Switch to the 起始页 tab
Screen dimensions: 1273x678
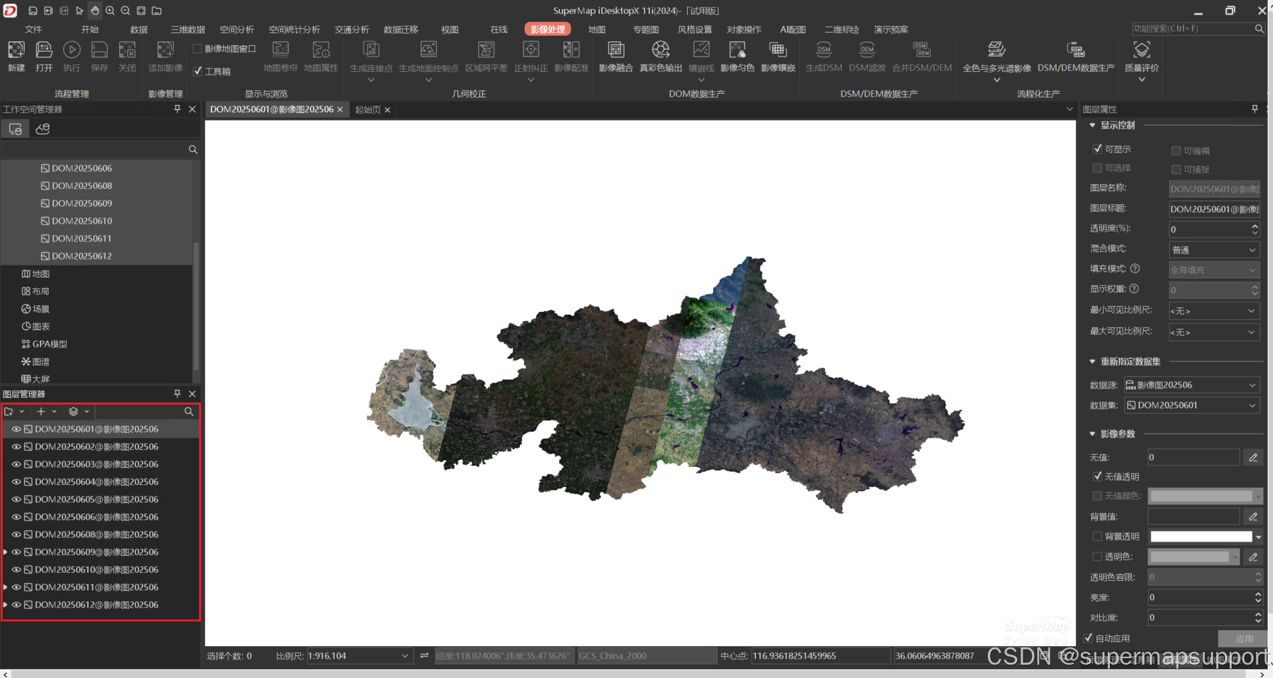coord(368,110)
